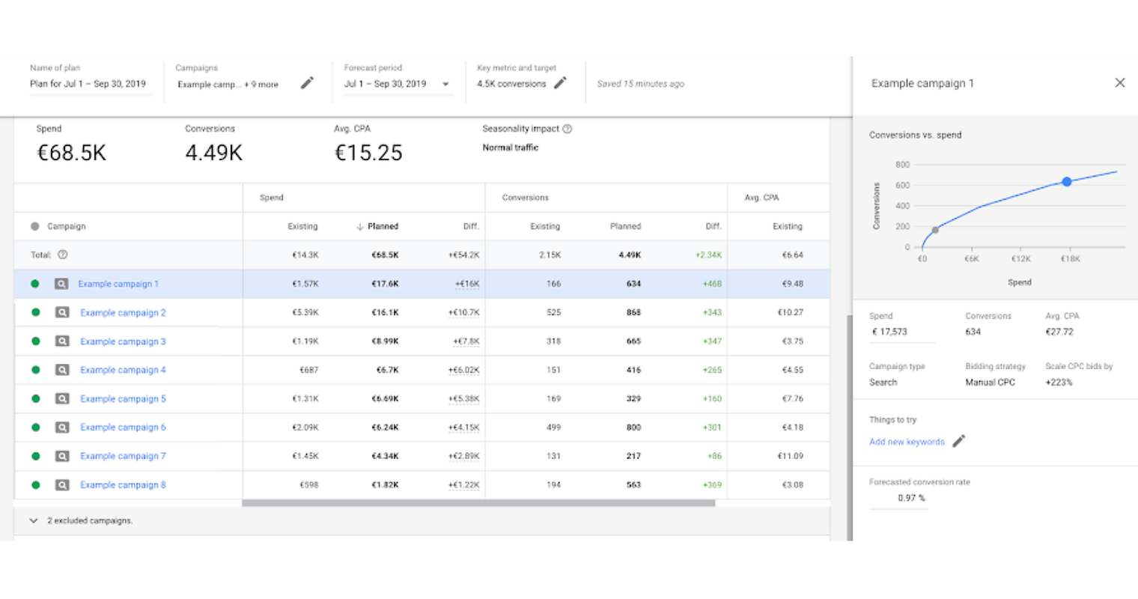
Task: Click green status dot of Example campaign 1
Action: [x=34, y=284]
